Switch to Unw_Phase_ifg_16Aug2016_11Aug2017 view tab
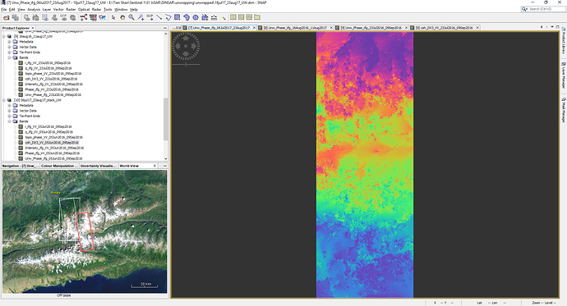This screenshot has height=306, width=567. 295,27
